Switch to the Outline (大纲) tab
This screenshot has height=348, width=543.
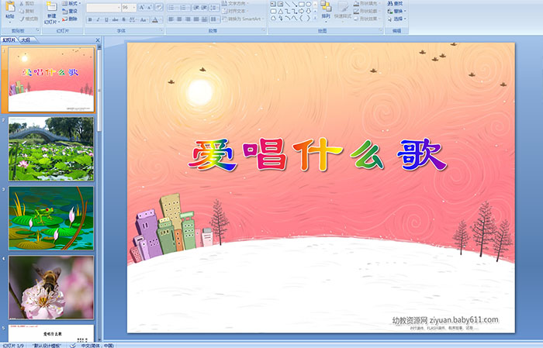click(x=26, y=39)
